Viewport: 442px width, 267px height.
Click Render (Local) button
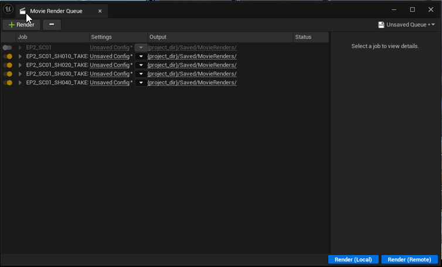click(x=353, y=259)
